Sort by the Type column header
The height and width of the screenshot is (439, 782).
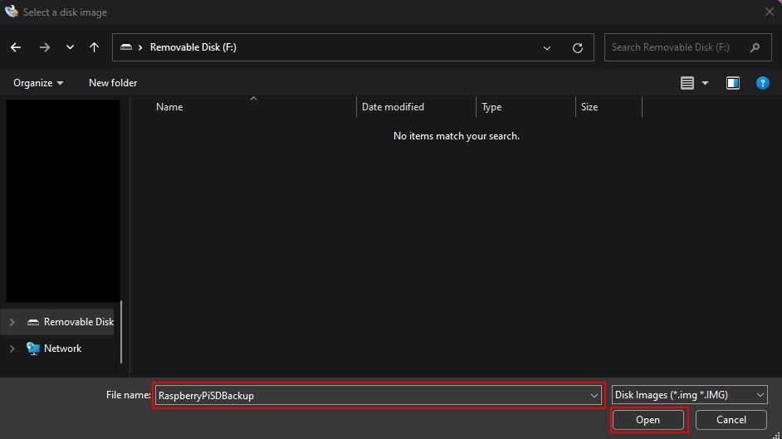pyautogui.click(x=491, y=107)
